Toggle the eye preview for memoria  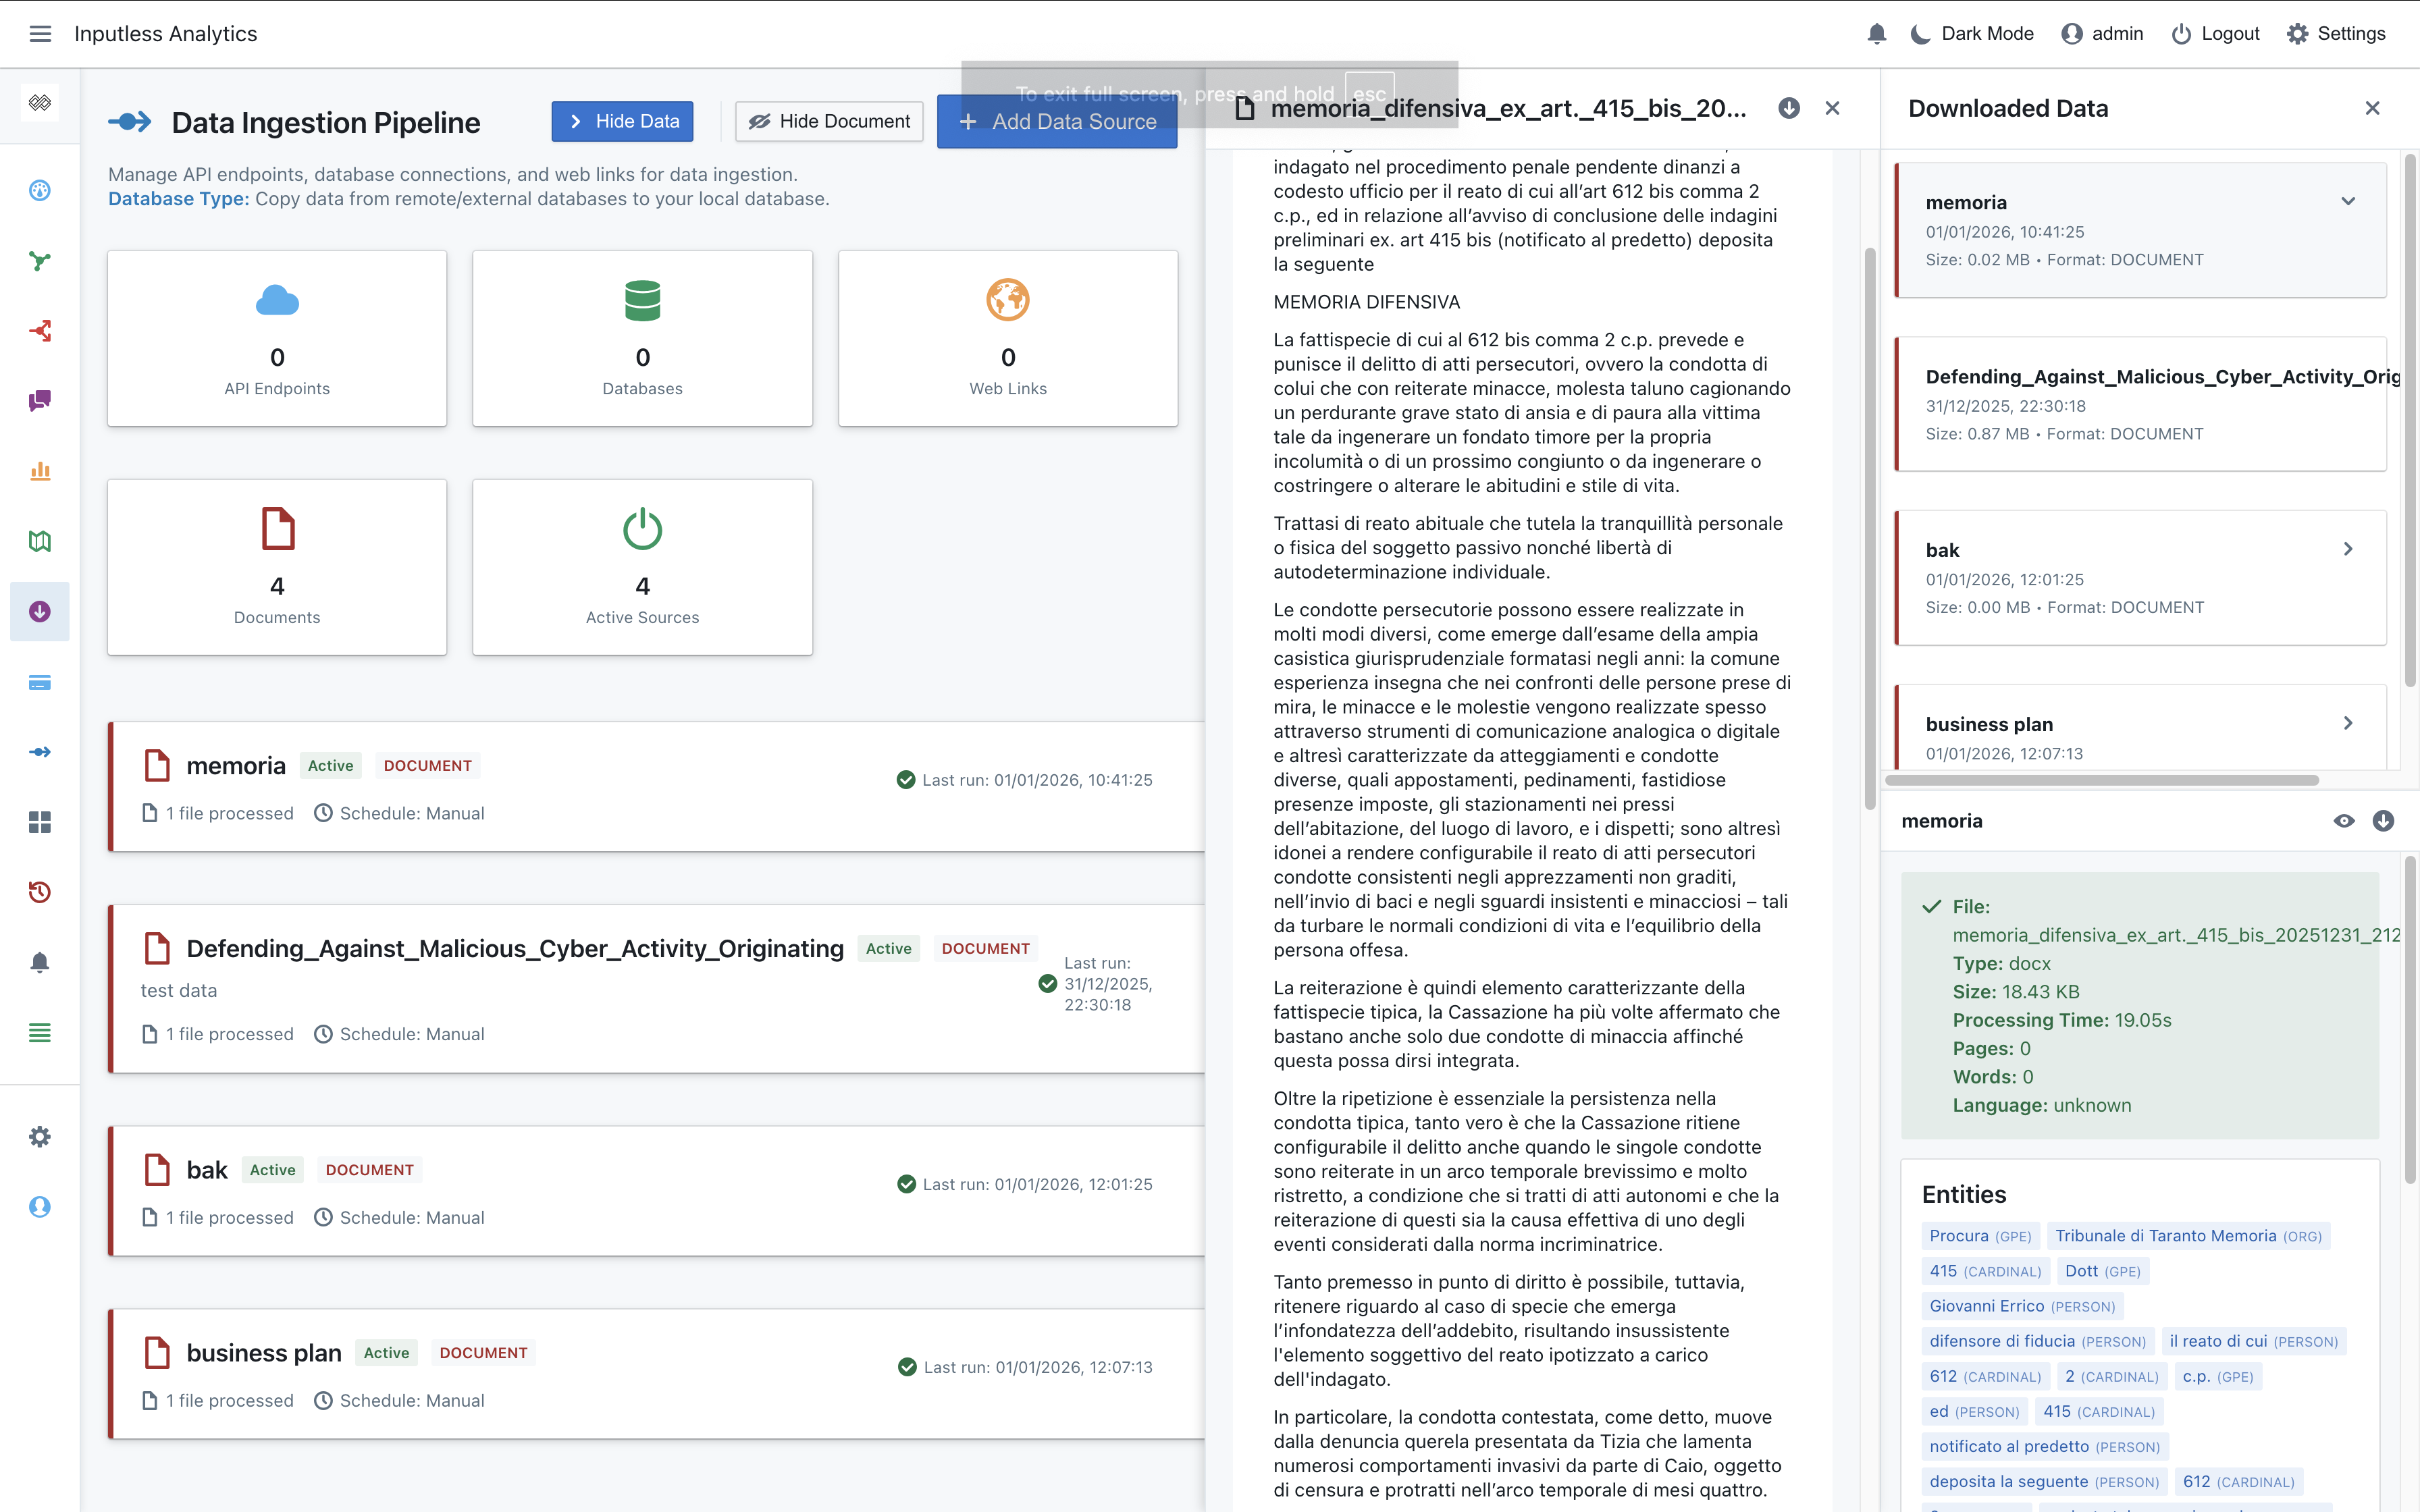(2343, 820)
